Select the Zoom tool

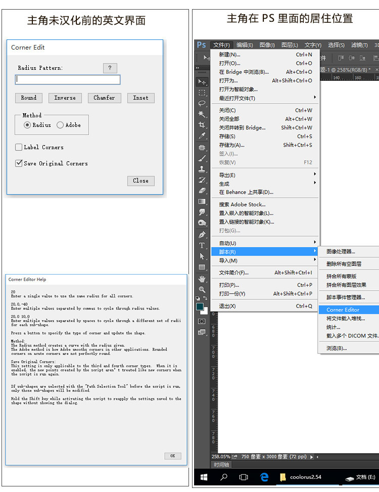(x=202, y=289)
